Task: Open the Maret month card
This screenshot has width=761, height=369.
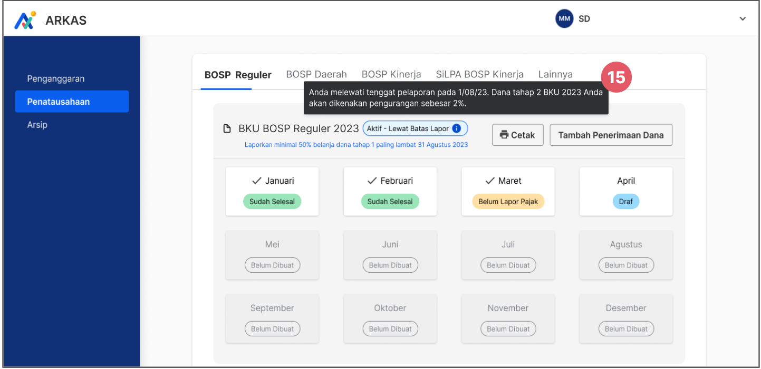Action: pyautogui.click(x=508, y=192)
